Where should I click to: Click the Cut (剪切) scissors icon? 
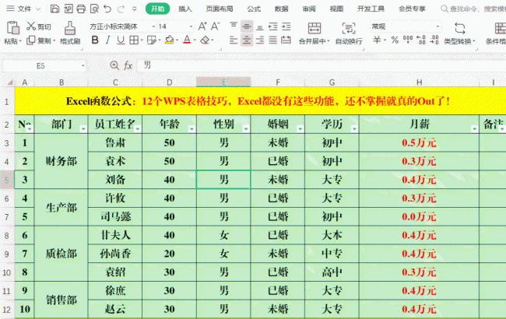point(31,26)
